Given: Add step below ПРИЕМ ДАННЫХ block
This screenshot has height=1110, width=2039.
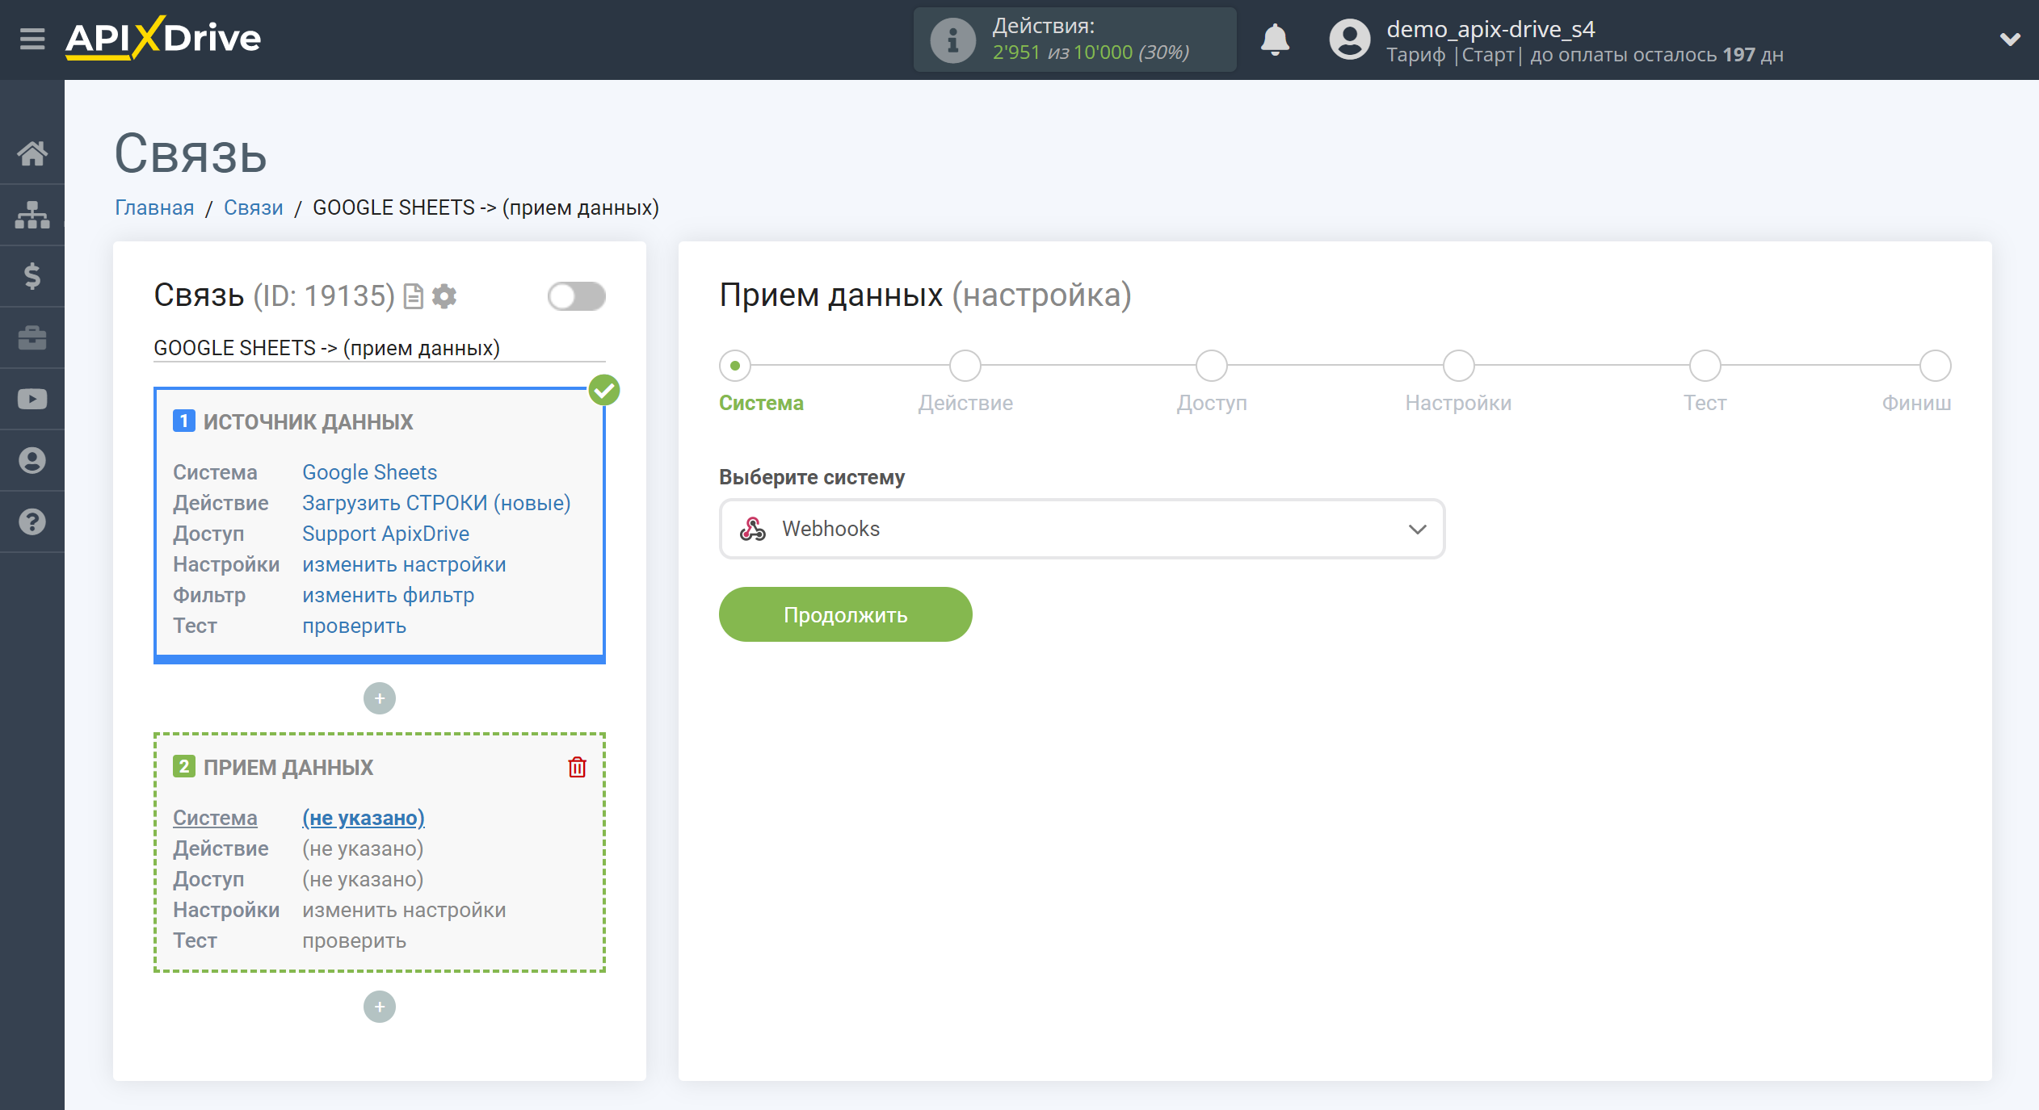Looking at the screenshot, I should (x=380, y=1007).
